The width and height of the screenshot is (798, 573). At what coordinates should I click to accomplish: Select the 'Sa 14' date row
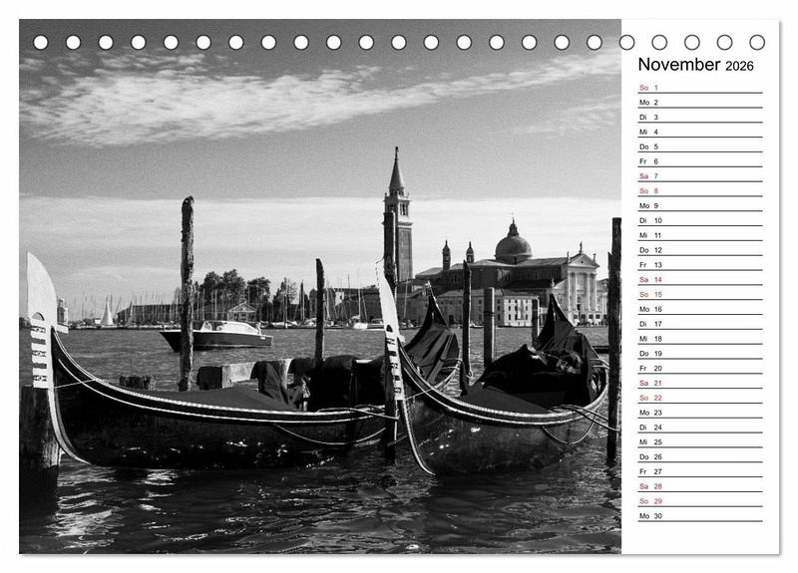pos(700,279)
